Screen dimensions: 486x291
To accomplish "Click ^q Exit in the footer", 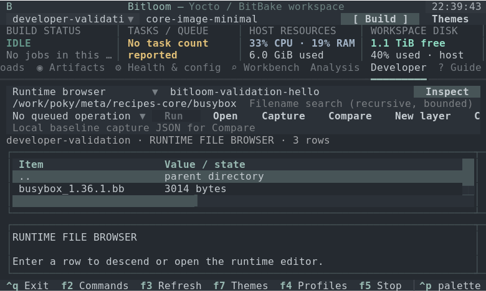I will click(27, 285).
